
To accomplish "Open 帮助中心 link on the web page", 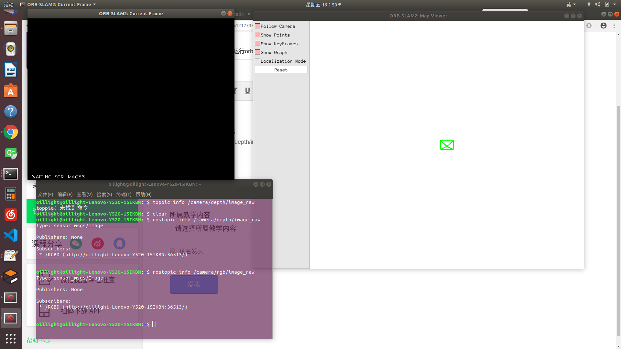I will pos(38,340).
